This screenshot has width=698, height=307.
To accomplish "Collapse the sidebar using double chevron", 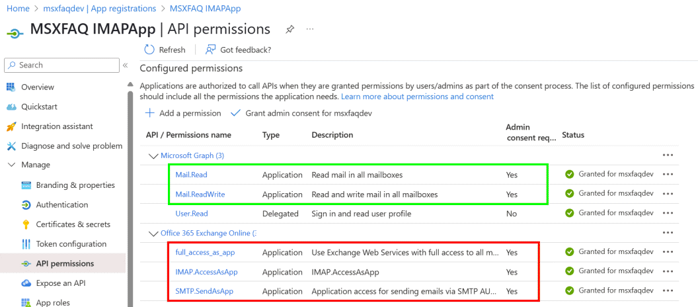I will coord(125,65).
